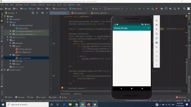The width and height of the screenshot is (191, 107).
Task: Open the Logcat tool window
Action: coord(41,97)
